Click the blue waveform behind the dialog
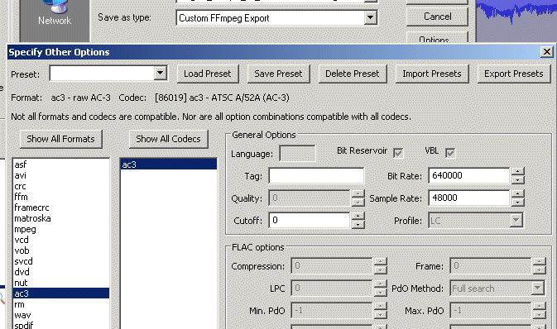The width and height of the screenshot is (557, 329). tap(516, 12)
